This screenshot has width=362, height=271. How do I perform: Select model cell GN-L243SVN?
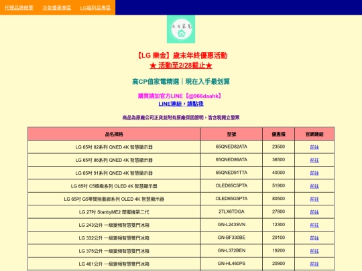click(231, 224)
